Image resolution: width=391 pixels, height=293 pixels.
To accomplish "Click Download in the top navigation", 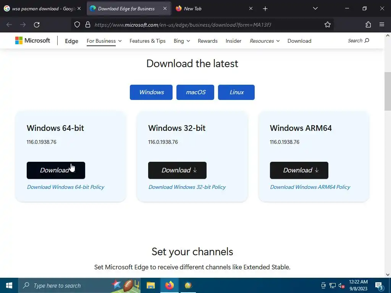I will (299, 41).
